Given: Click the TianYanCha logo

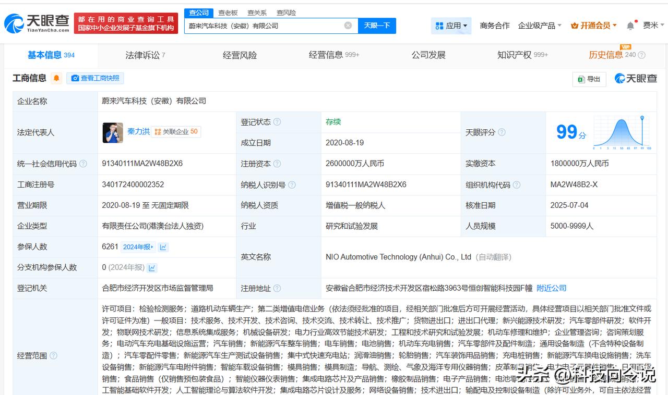Looking at the screenshot, I should click(37, 23).
